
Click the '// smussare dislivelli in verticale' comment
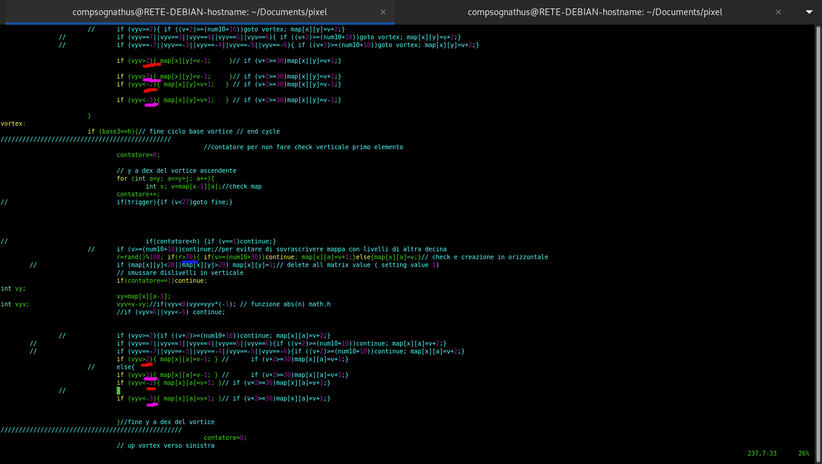tap(180, 272)
